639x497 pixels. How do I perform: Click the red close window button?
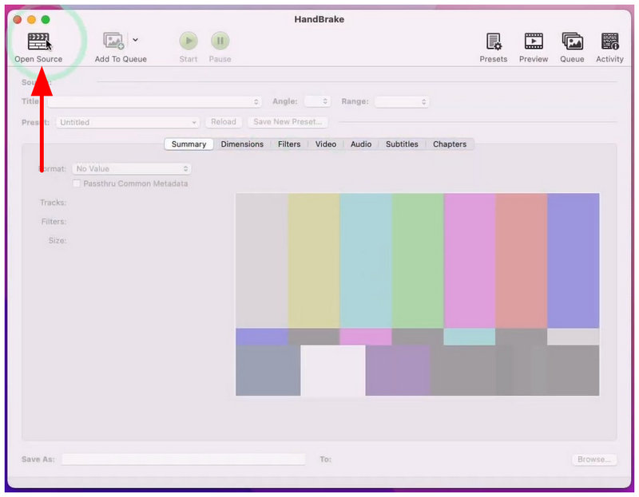tap(18, 19)
